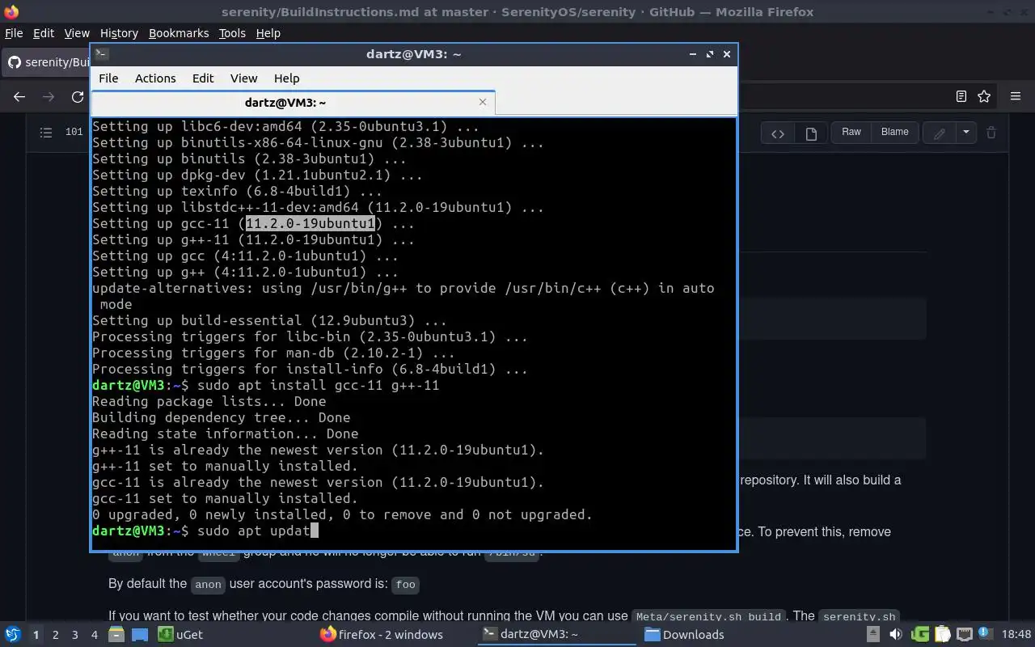
Task: Show source code view on GitHub
Action: click(x=778, y=133)
